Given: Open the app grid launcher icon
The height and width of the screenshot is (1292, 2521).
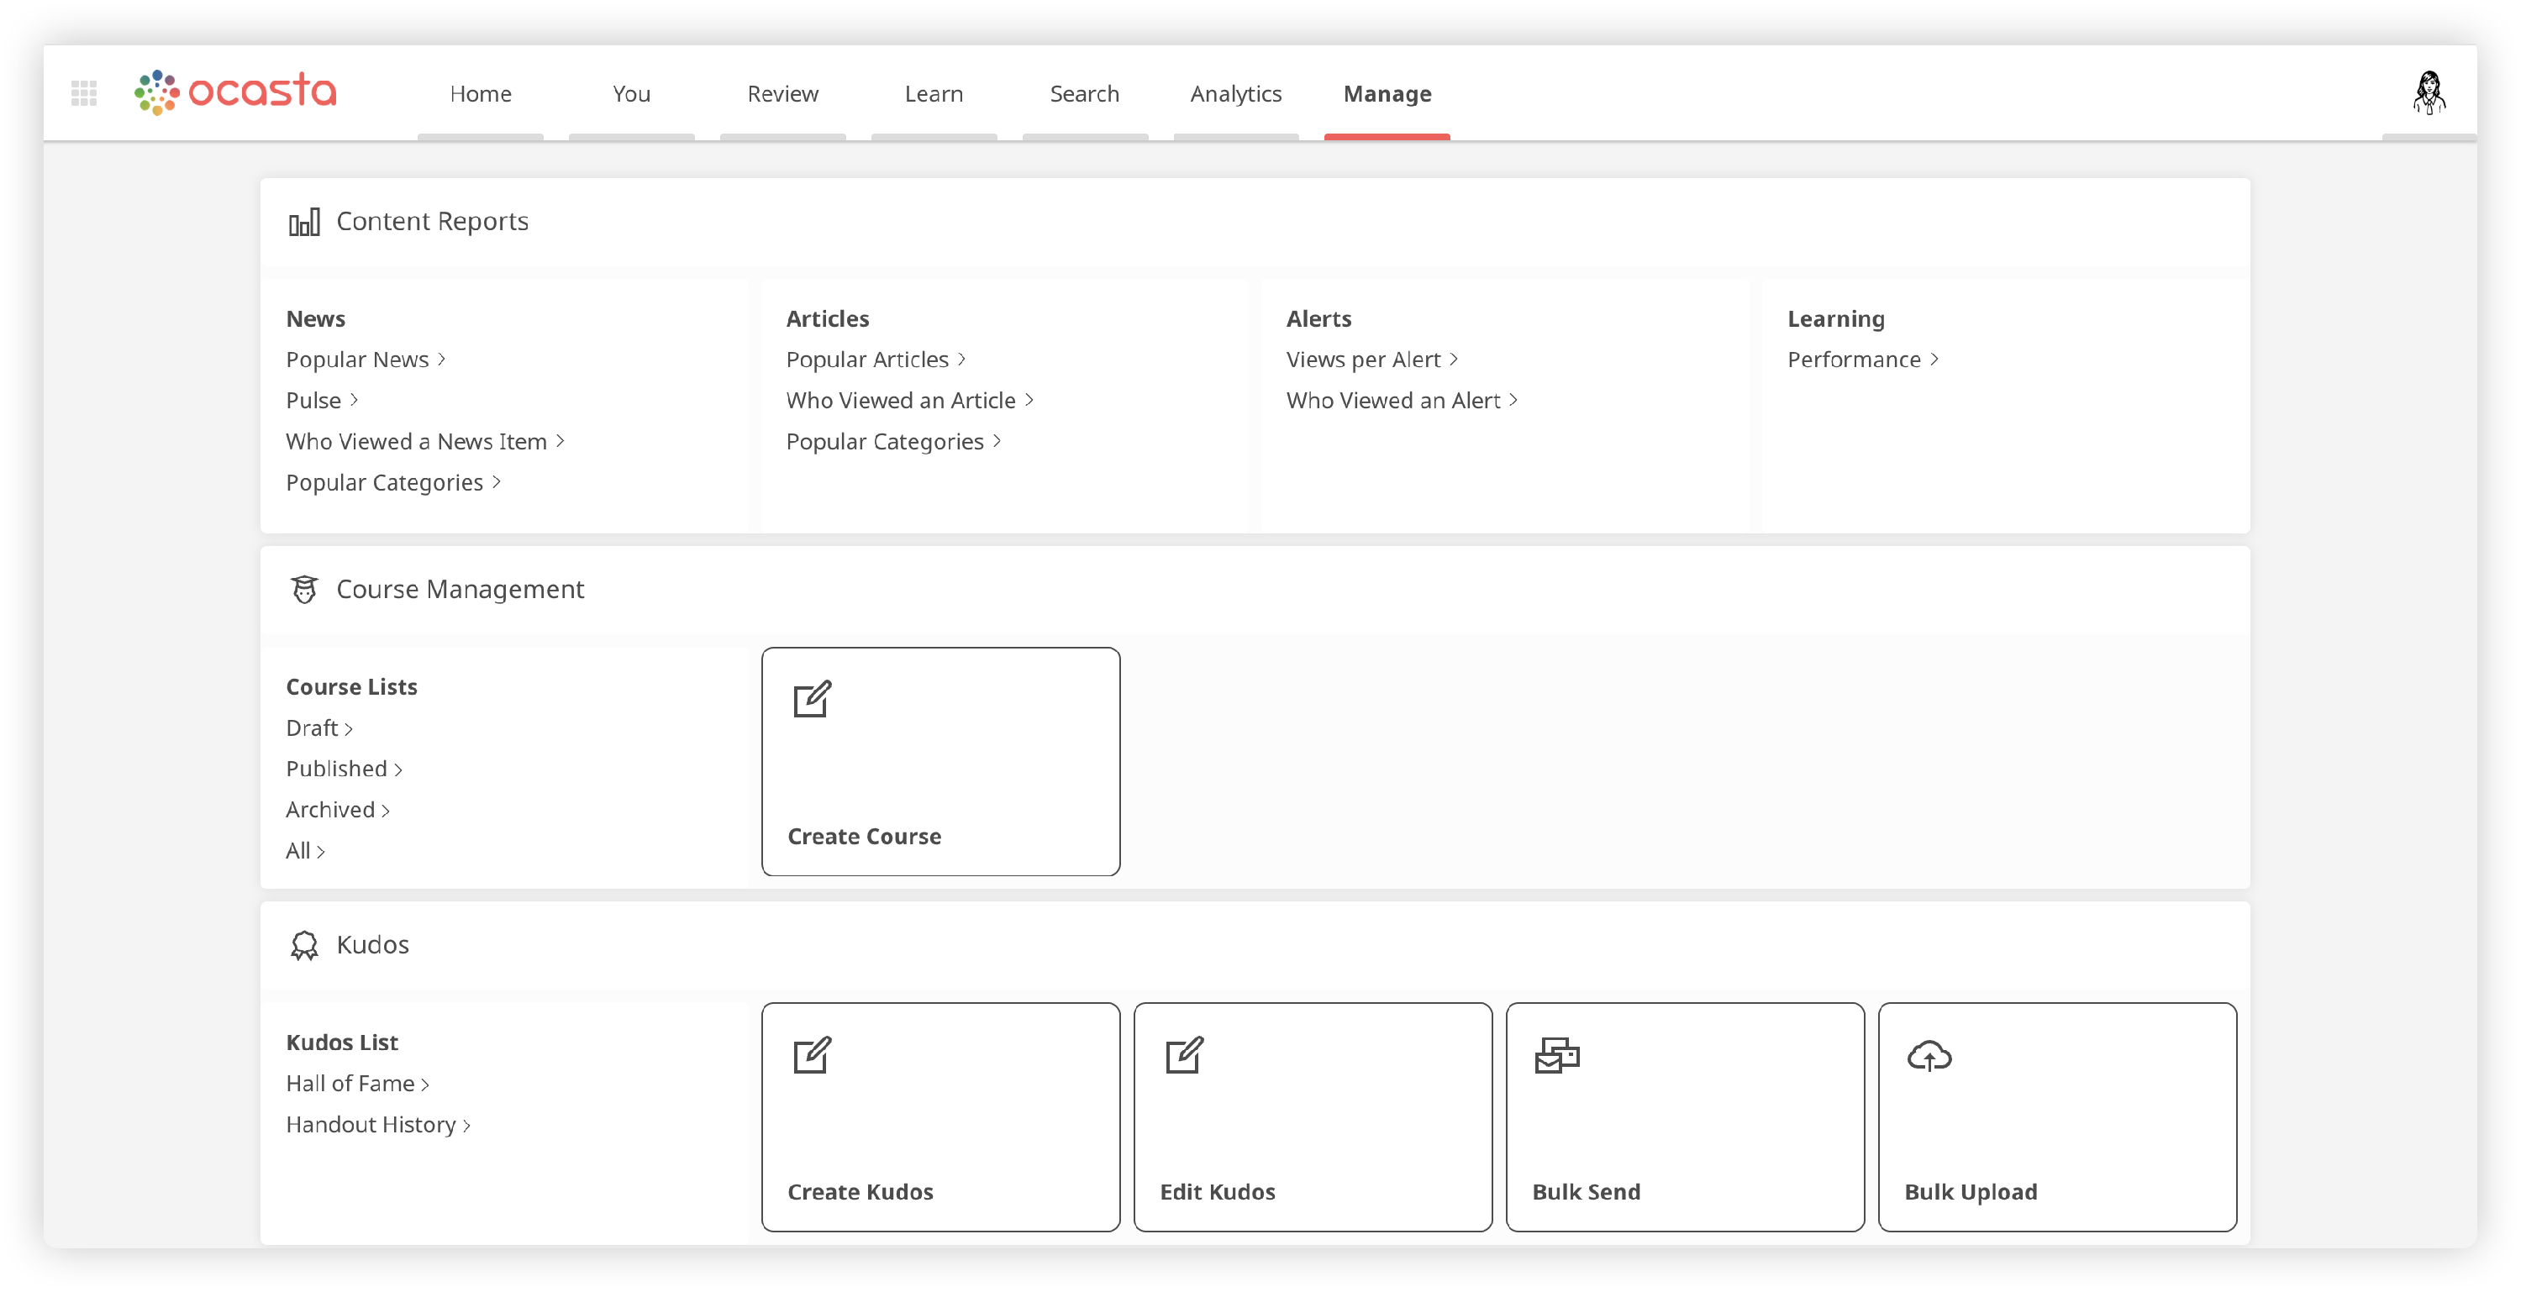Looking at the screenshot, I should [84, 93].
